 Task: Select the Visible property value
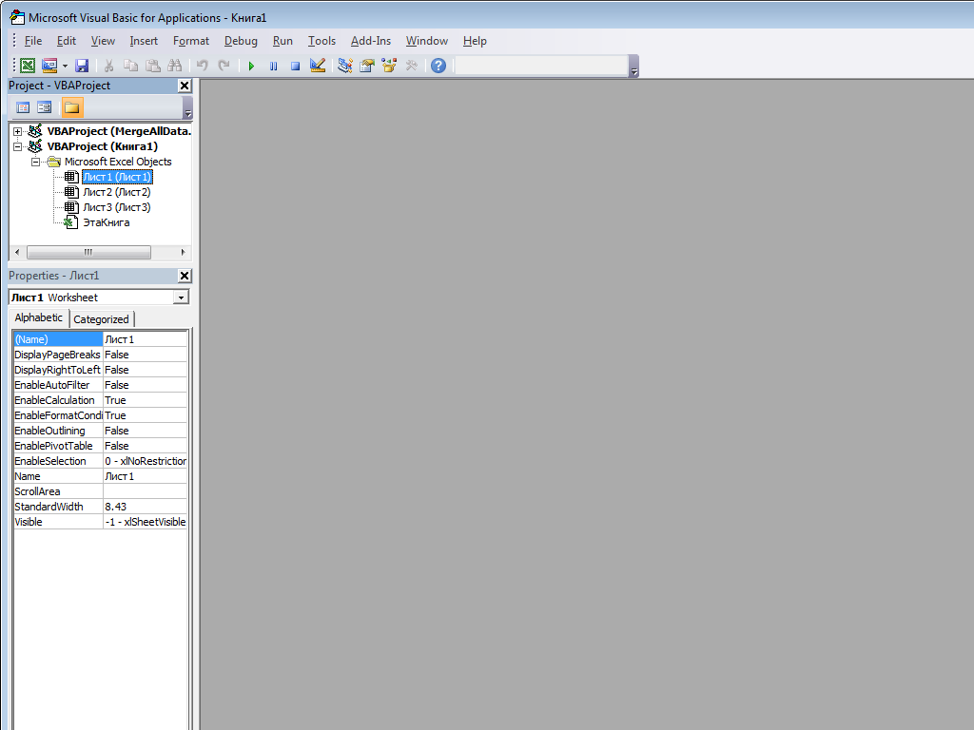point(145,522)
